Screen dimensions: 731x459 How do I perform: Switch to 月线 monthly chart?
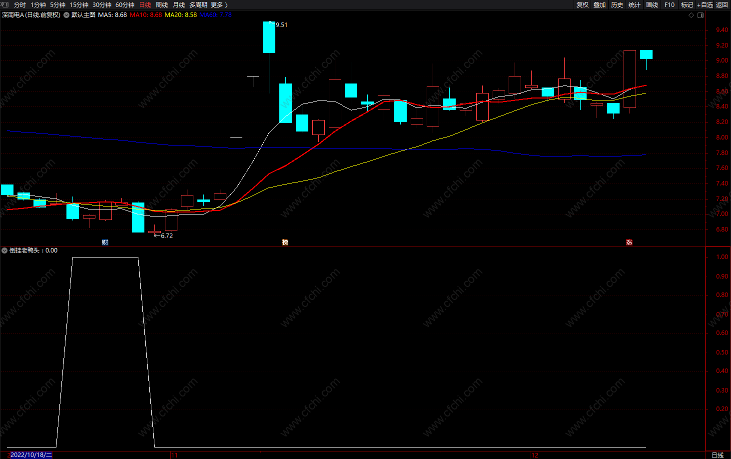(x=179, y=4)
